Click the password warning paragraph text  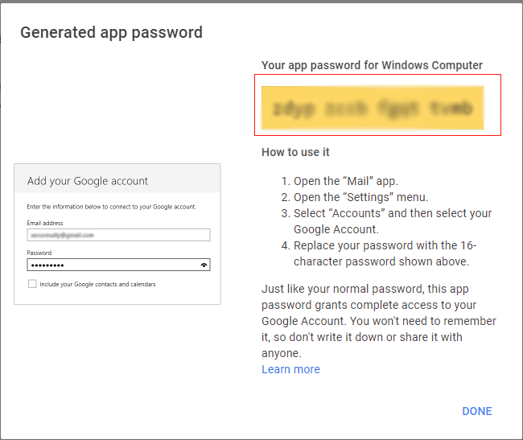coord(379,321)
